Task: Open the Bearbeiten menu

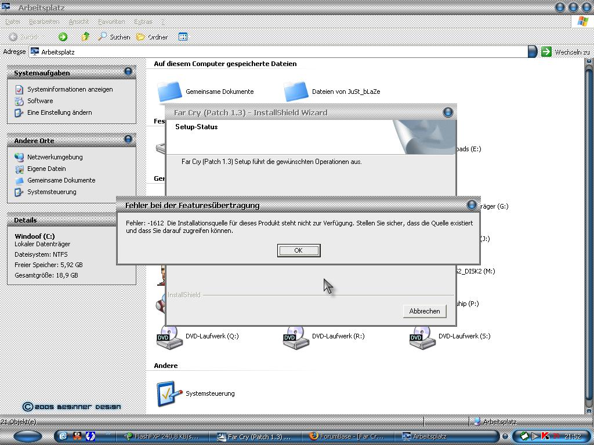Action: 44,21
